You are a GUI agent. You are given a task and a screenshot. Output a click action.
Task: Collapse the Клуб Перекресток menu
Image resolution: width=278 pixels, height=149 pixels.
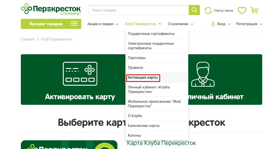(143, 24)
